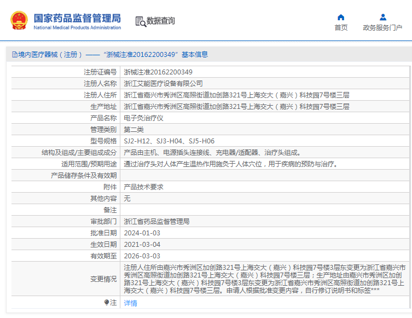Click 变更情况 label
The height and width of the screenshot is (318, 412).
(103, 279)
